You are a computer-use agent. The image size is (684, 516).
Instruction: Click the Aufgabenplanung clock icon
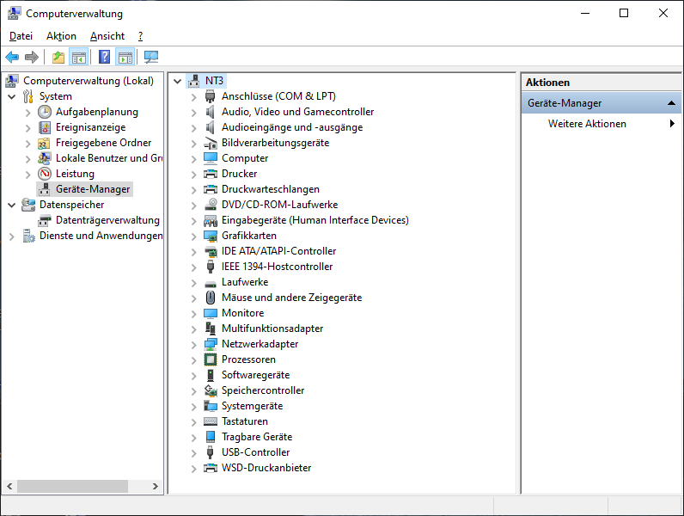click(x=45, y=112)
